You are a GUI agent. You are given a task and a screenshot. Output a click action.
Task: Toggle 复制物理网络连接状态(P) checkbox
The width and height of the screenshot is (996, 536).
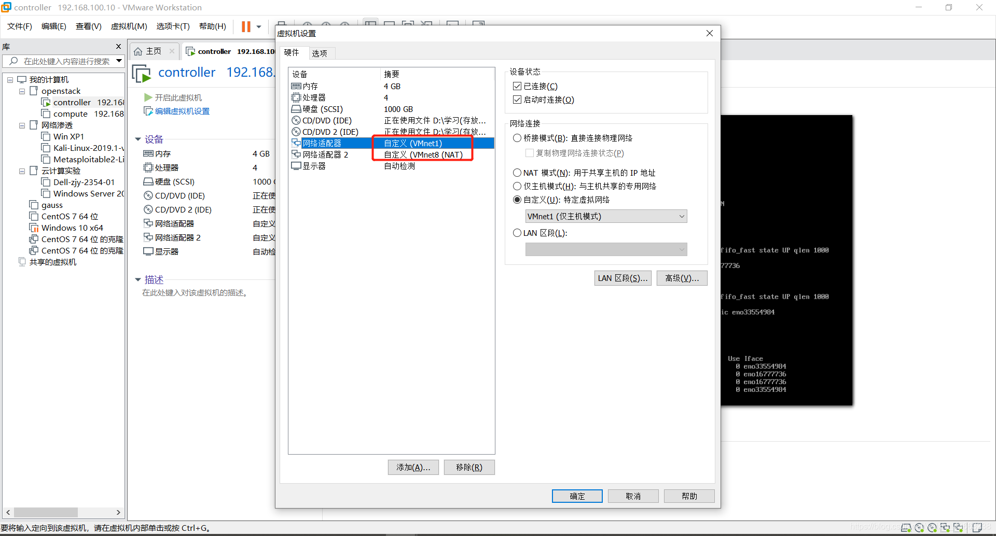tap(529, 153)
